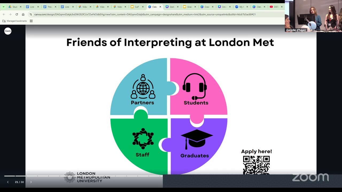Viewport: 342px width, 192px height.
Task: Open the tab search chevron in Chrome
Action: [3, 7]
